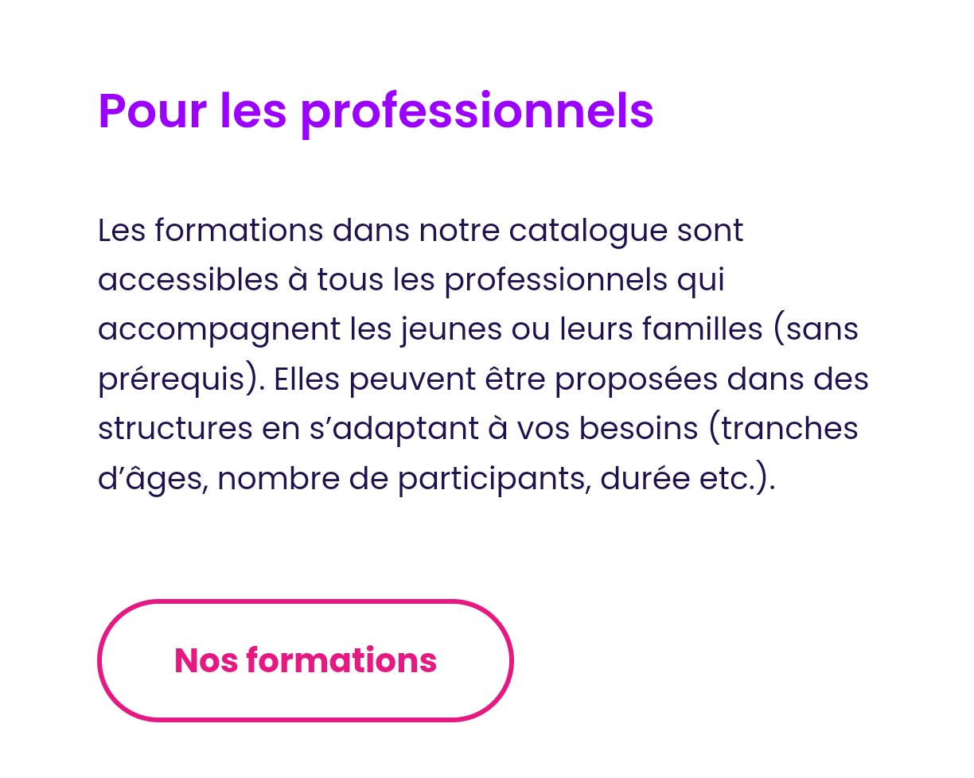Open the Nos formations button
The image size is (974, 778).
[x=306, y=660]
